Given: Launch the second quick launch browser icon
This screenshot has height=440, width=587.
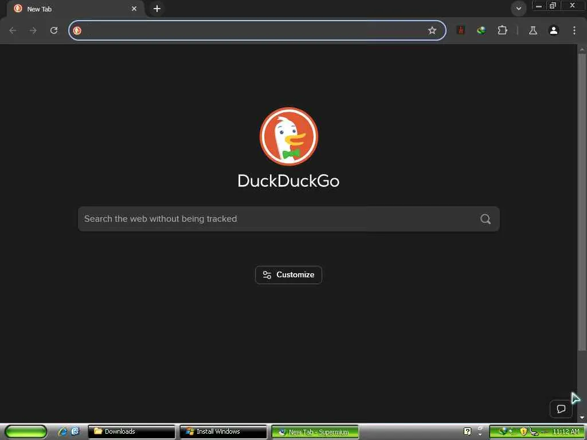Looking at the screenshot, I should coord(75,431).
